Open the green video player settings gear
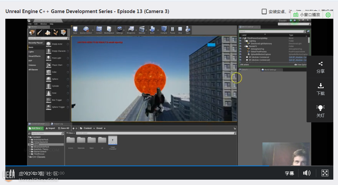The width and height of the screenshot is (338, 185). pos(328,15)
